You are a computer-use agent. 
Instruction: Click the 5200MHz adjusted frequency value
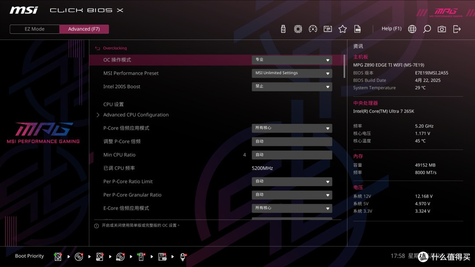[262, 168]
